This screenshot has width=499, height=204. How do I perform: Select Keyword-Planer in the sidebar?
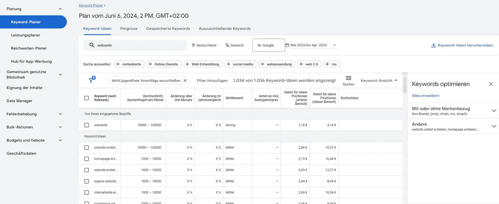[x=33, y=22]
